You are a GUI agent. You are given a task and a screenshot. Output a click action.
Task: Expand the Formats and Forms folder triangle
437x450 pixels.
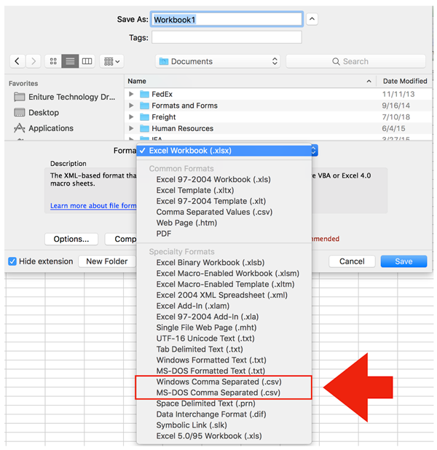pyautogui.click(x=131, y=106)
